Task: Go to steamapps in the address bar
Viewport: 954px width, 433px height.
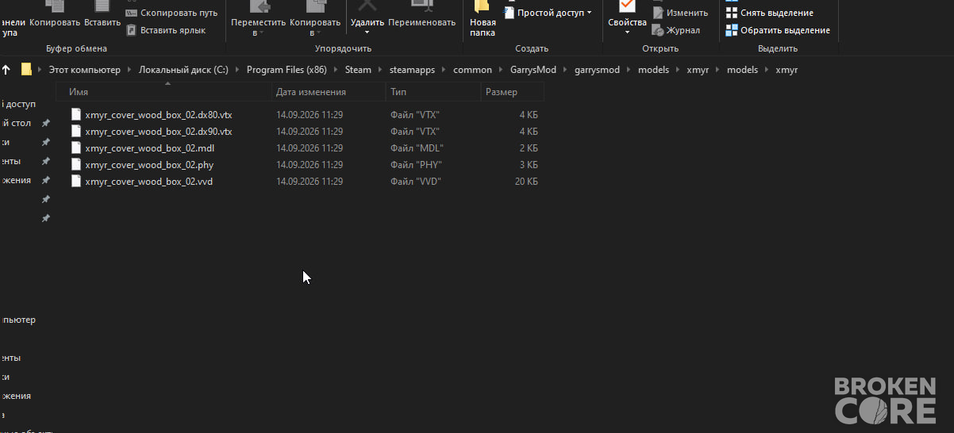Action: click(x=412, y=70)
